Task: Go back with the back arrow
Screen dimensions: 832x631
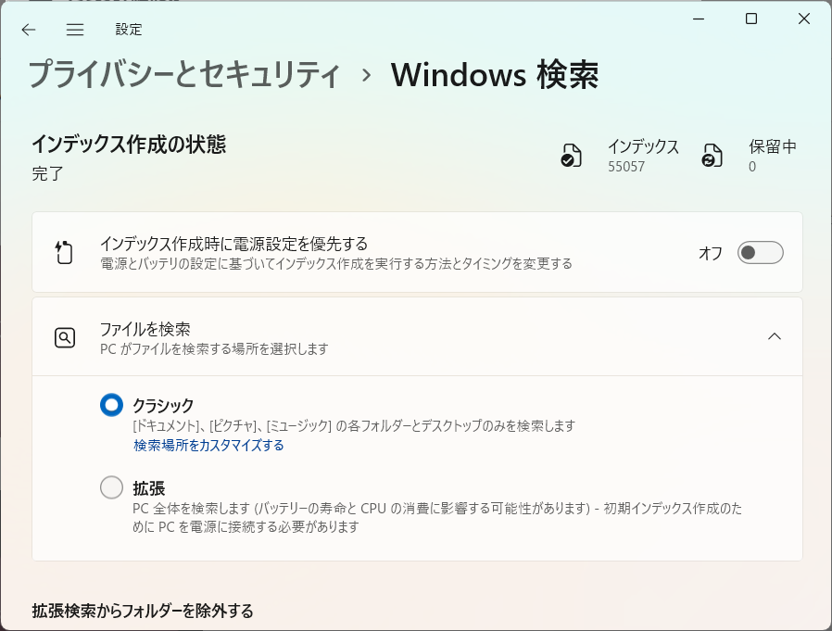Action: pos(29,30)
